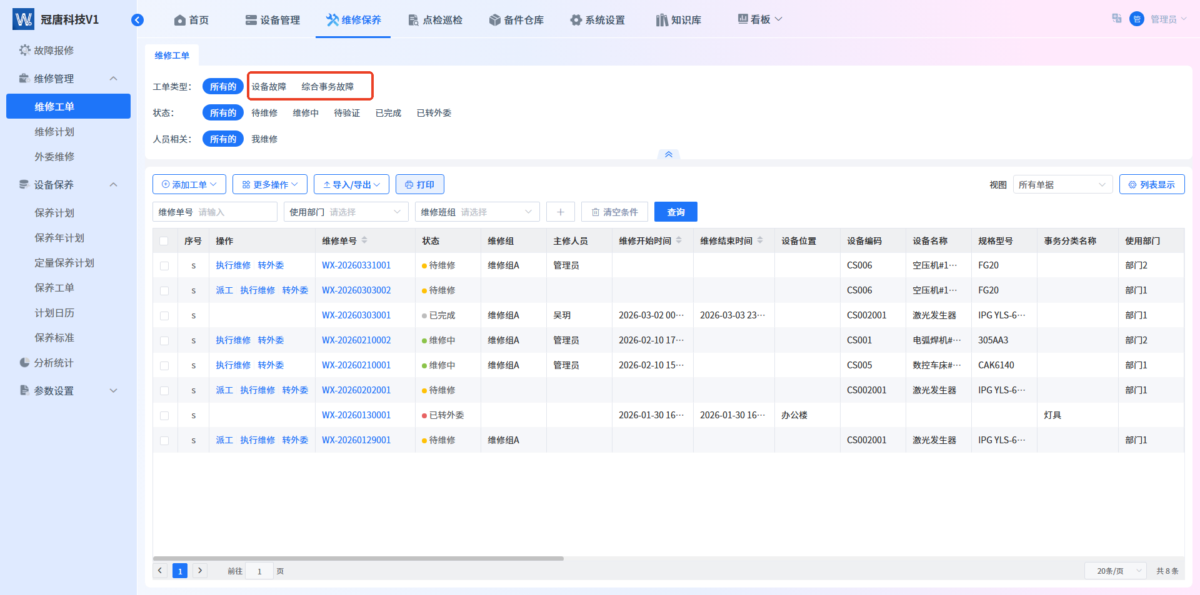Click 清空条件 trash button
This screenshot has width=1200, height=595.
615,212
